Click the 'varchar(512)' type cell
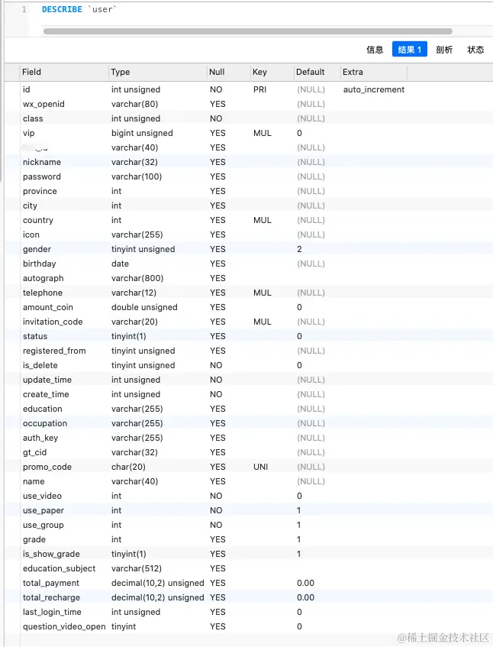 [x=137, y=568]
